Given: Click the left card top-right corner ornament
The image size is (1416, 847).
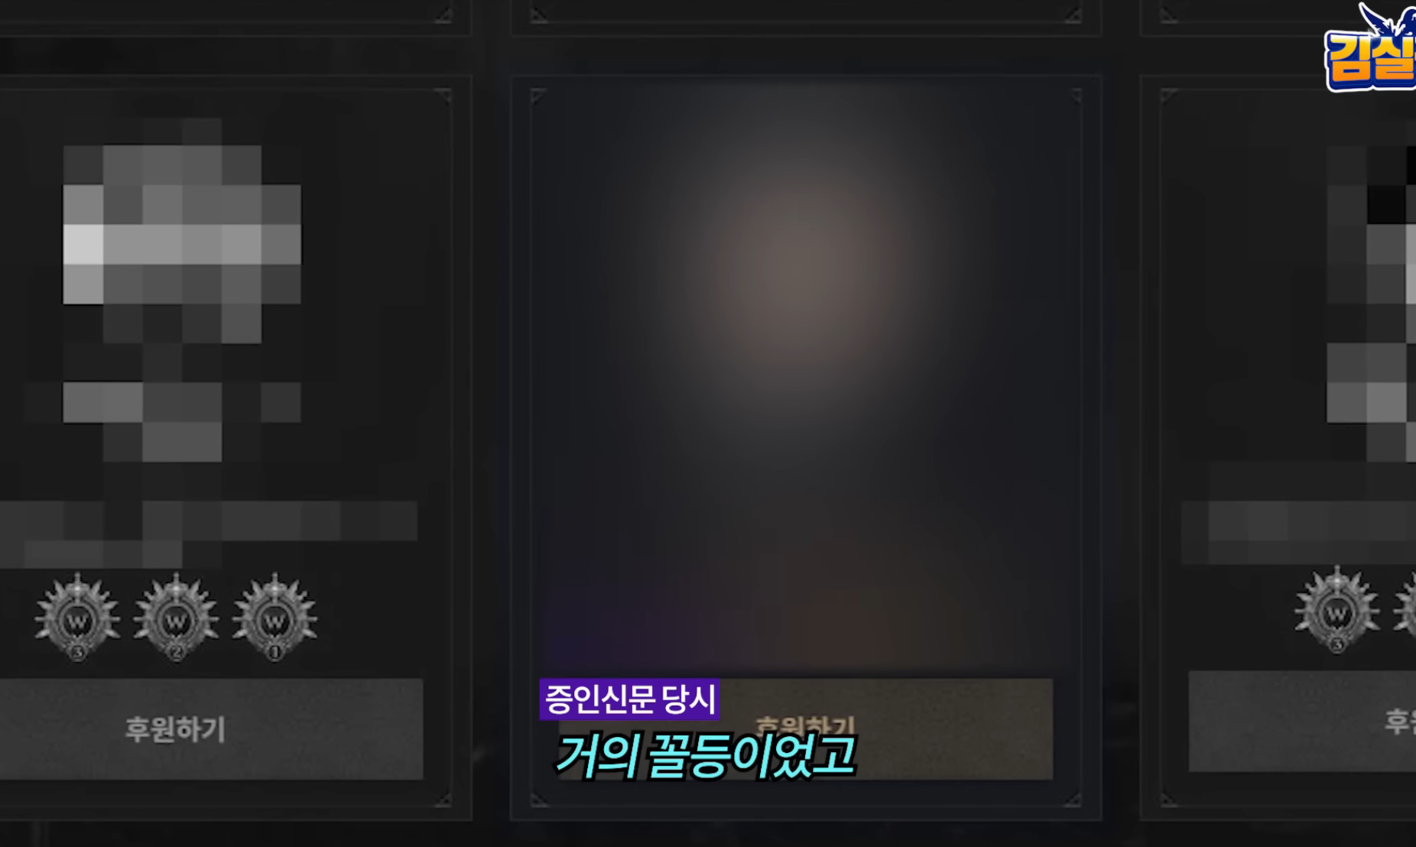Looking at the screenshot, I should (443, 96).
